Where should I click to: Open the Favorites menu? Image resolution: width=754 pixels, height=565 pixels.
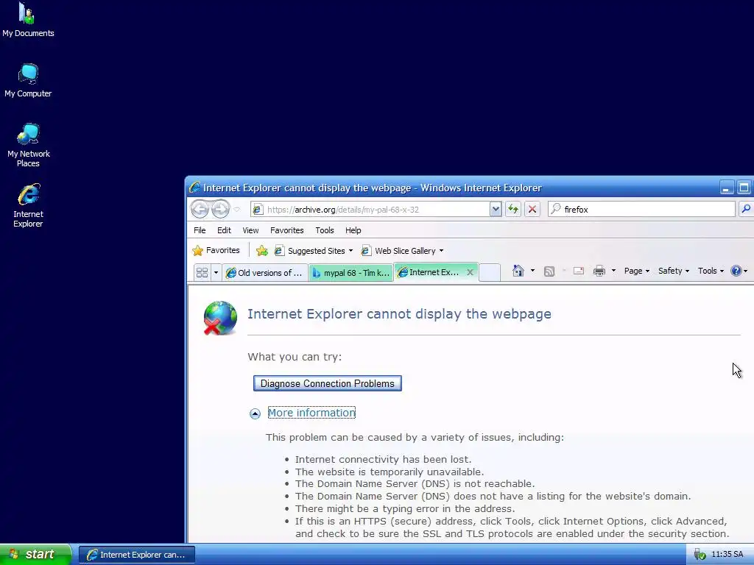click(x=286, y=230)
